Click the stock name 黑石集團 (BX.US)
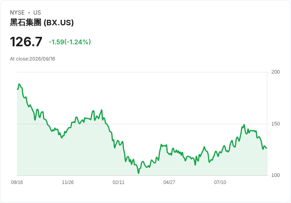This screenshot has height=203, width=291. 42,23
